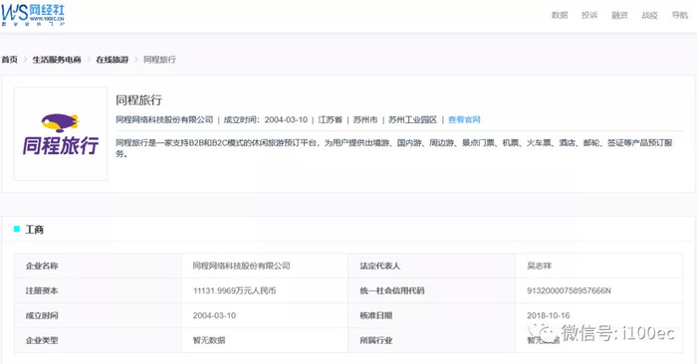697x364 pixels.
Task: Open 在线旅游 breadcrumb link
Action: click(x=113, y=60)
